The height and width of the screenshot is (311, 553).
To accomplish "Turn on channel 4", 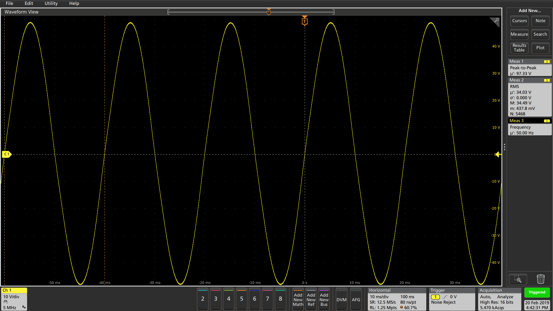I will [229, 299].
